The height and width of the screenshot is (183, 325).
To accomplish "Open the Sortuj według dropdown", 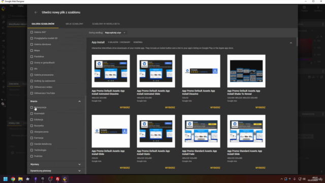I will pyautogui.click(x=115, y=33).
